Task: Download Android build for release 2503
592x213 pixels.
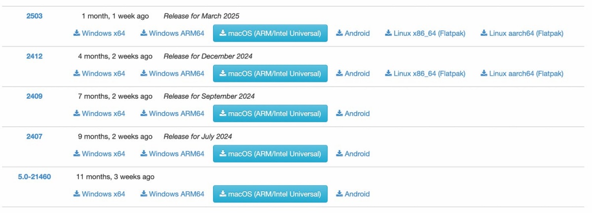Action: [353, 33]
